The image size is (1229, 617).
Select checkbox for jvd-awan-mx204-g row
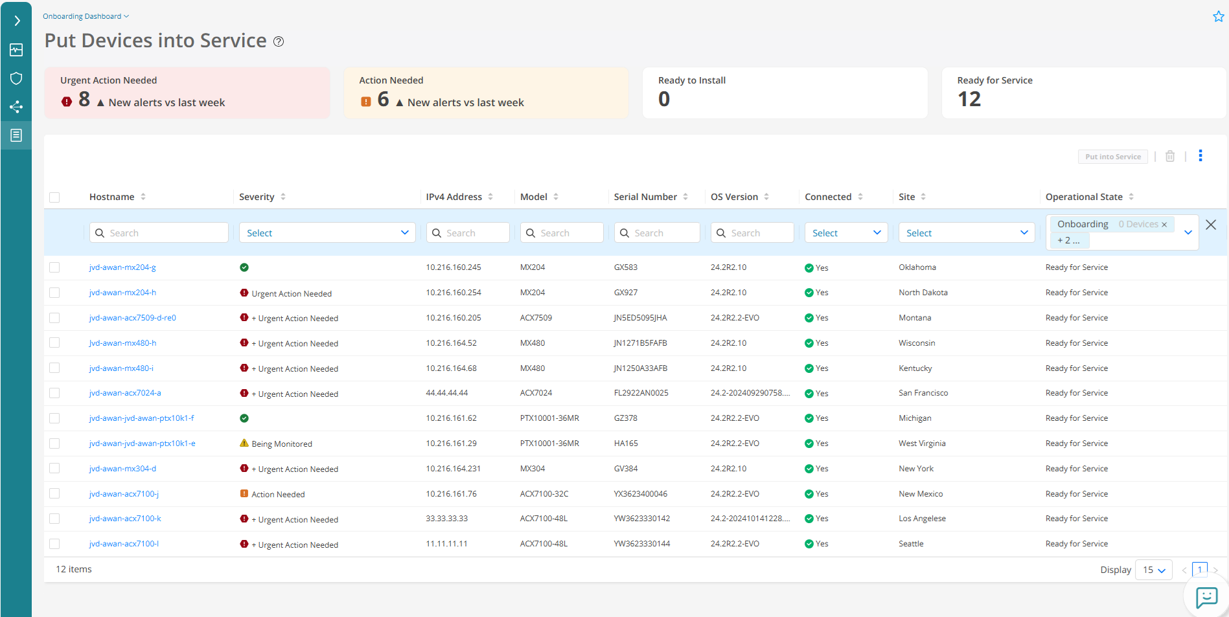(54, 267)
